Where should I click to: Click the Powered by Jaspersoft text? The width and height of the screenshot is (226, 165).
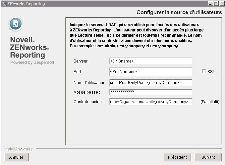[32, 62]
